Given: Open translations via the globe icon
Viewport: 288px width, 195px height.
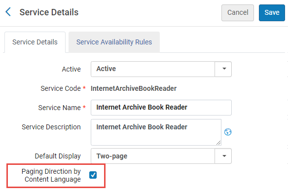Looking at the screenshot, I should click(228, 132).
